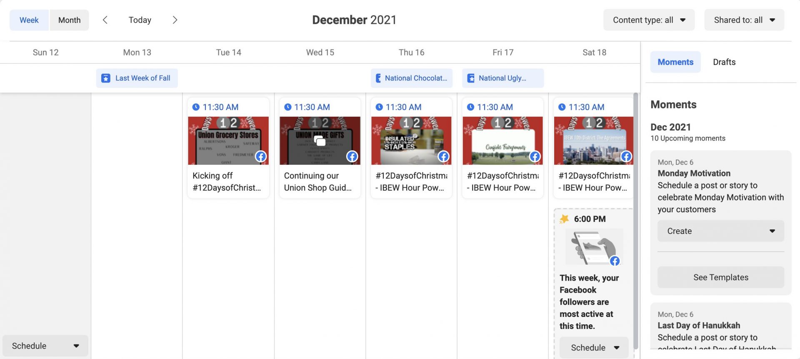Click the star icon beside 6:00 PM
The width and height of the screenshot is (800, 359).
pos(564,219)
